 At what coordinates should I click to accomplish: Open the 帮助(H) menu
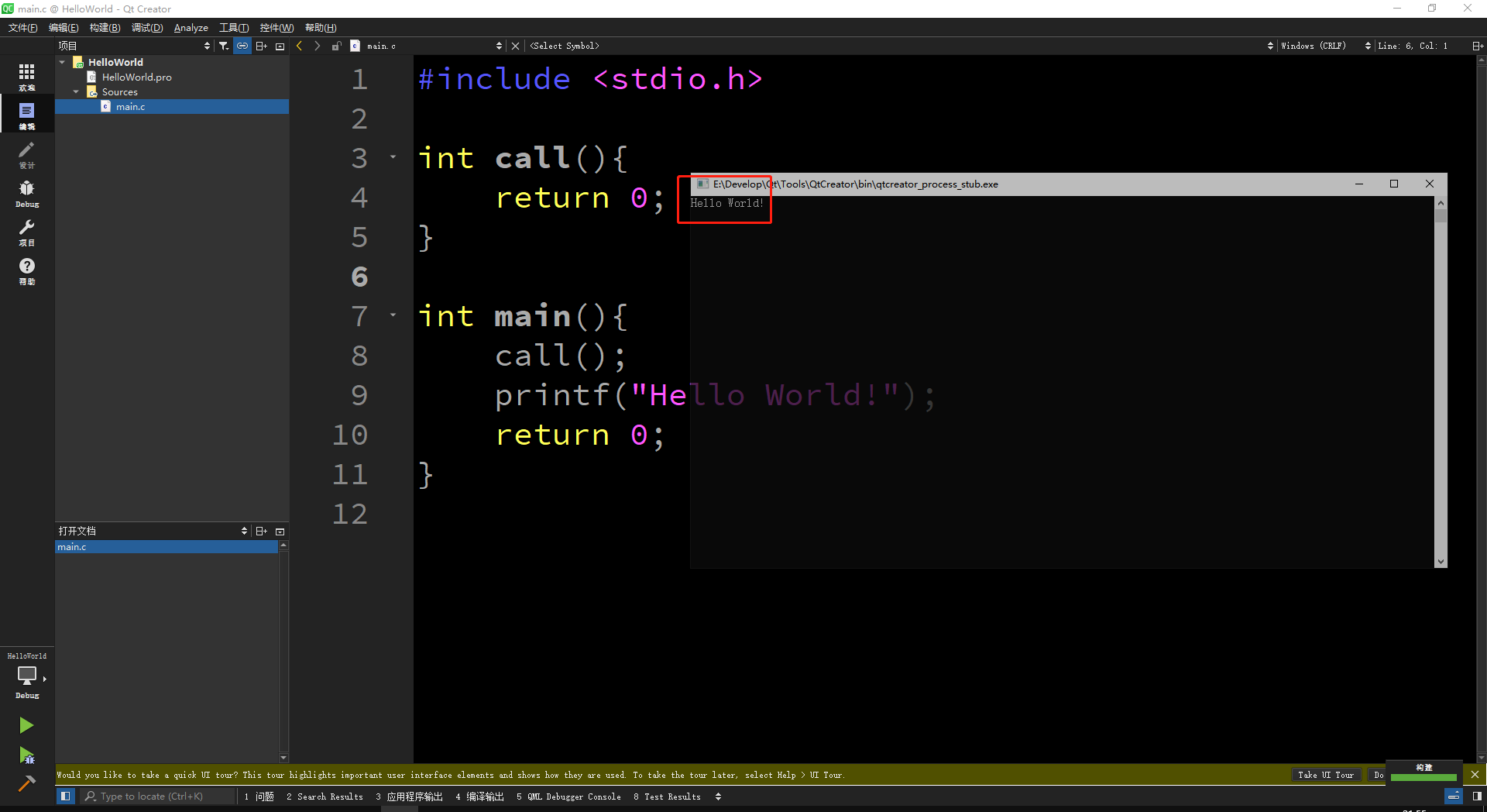(321, 27)
